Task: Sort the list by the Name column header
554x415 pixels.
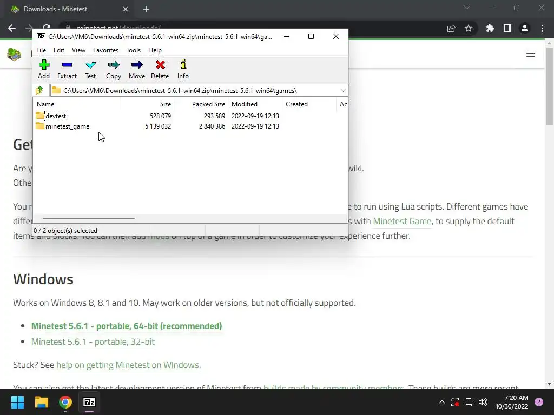Action: pos(76,104)
